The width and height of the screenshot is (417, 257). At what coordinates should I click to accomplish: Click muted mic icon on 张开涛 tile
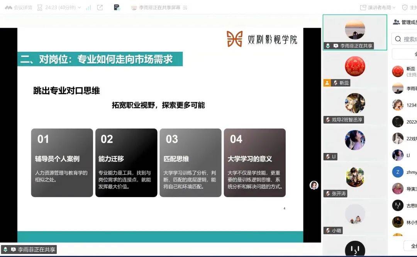(x=328, y=194)
